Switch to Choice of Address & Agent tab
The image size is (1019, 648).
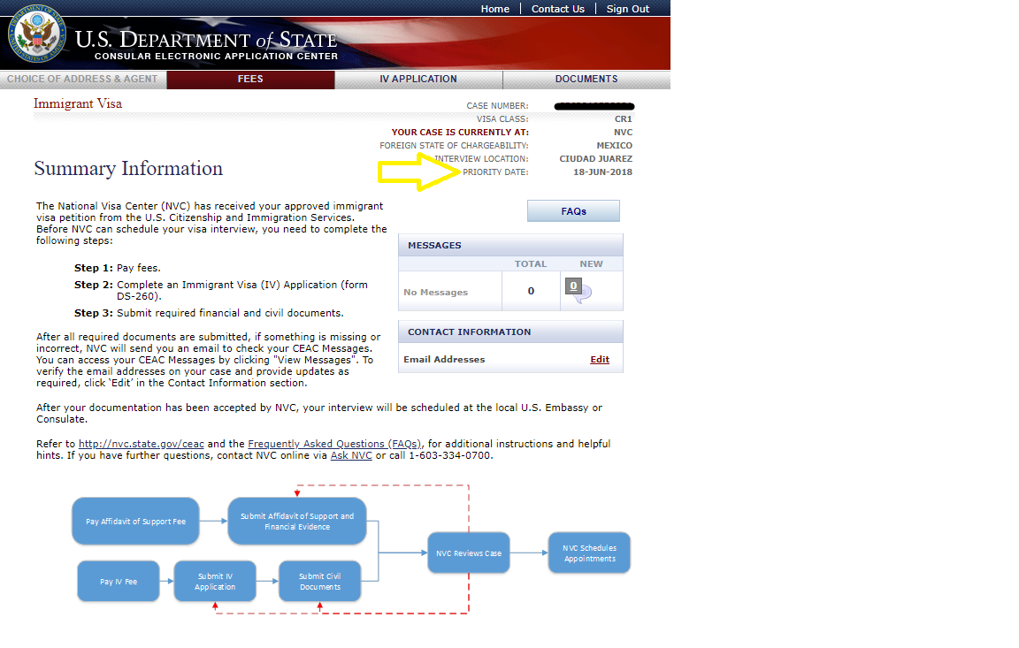click(x=82, y=80)
